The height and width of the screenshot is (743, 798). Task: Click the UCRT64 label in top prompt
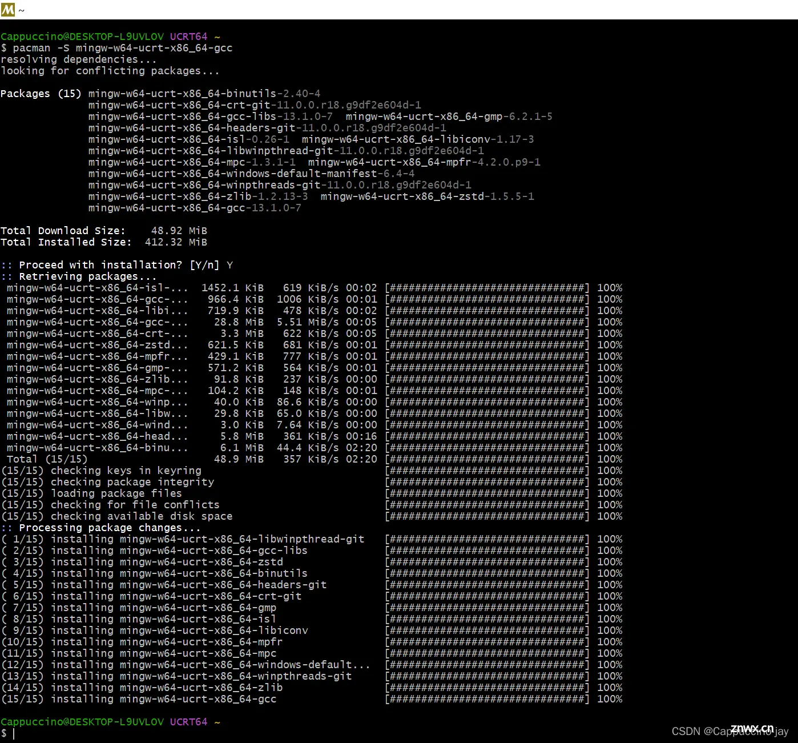[x=188, y=37]
